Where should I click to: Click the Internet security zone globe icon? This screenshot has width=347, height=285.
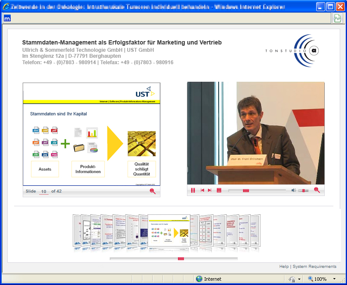[x=199, y=279]
